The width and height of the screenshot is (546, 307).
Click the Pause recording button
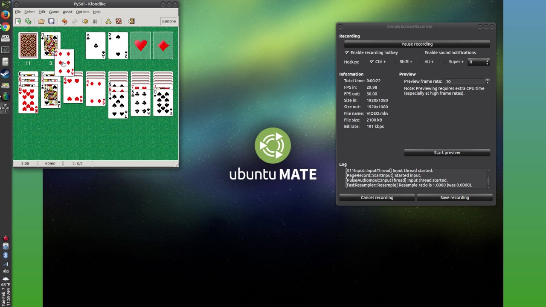(417, 44)
